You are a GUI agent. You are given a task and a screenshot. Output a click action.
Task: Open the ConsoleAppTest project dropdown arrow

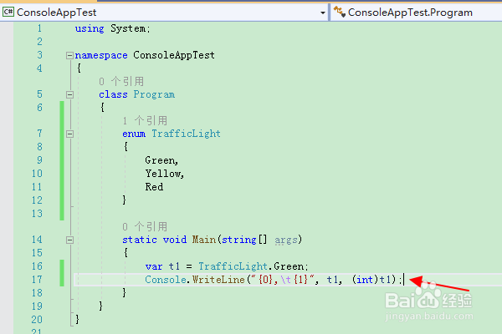[x=323, y=13]
